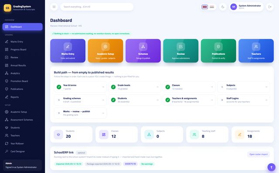279x173 pixels.
Task: Click Academic Setup gear icon in sidebar
Action: (7, 112)
